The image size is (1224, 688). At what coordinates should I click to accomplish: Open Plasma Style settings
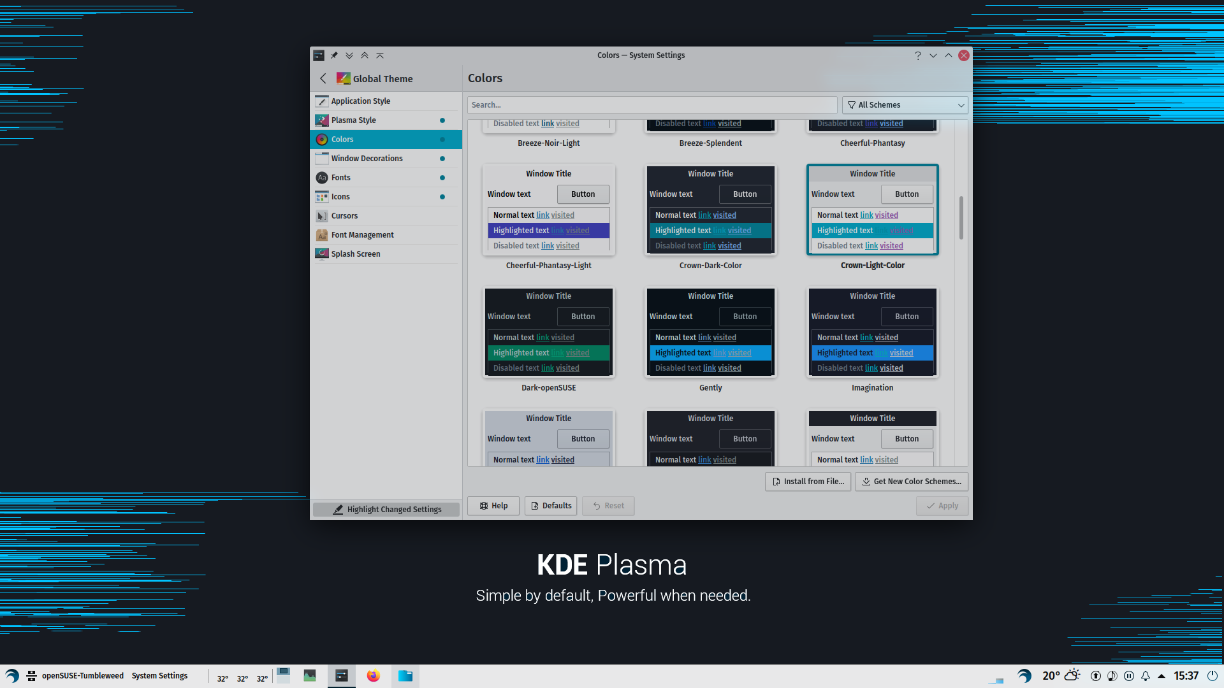386,120
